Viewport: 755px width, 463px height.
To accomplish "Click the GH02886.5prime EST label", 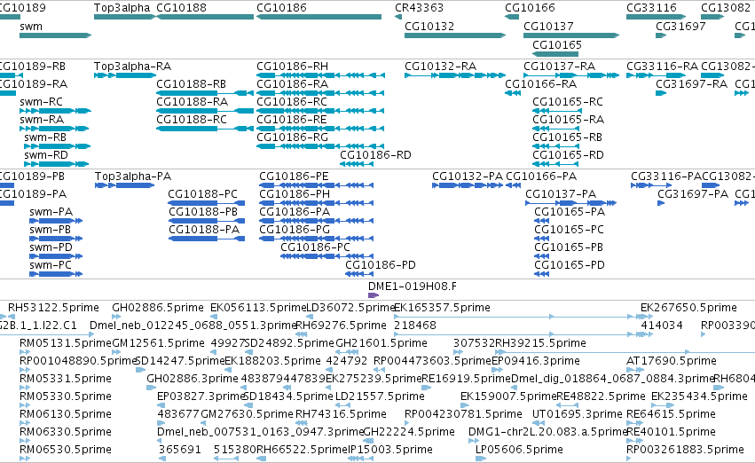I will [x=157, y=308].
